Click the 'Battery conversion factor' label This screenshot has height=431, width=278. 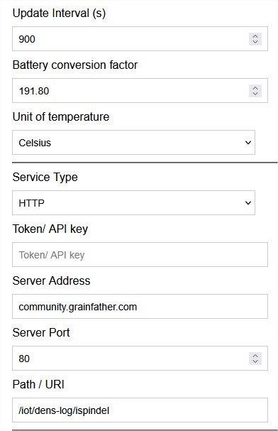75,65
